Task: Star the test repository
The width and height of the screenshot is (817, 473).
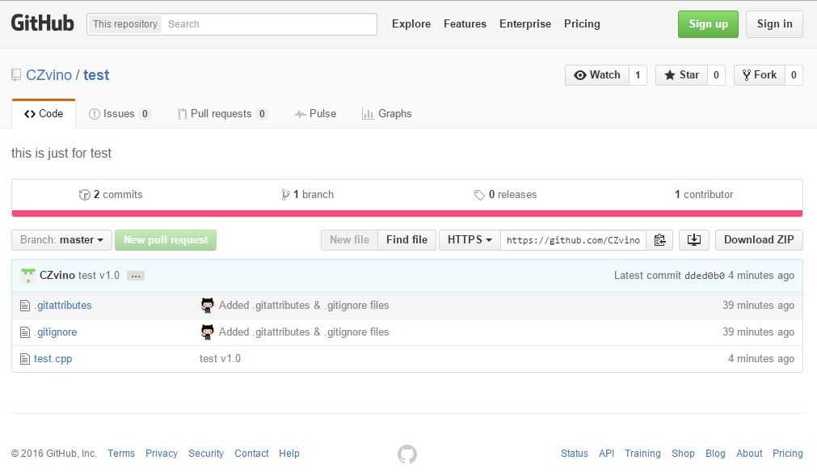Action: click(x=681, y=75)
